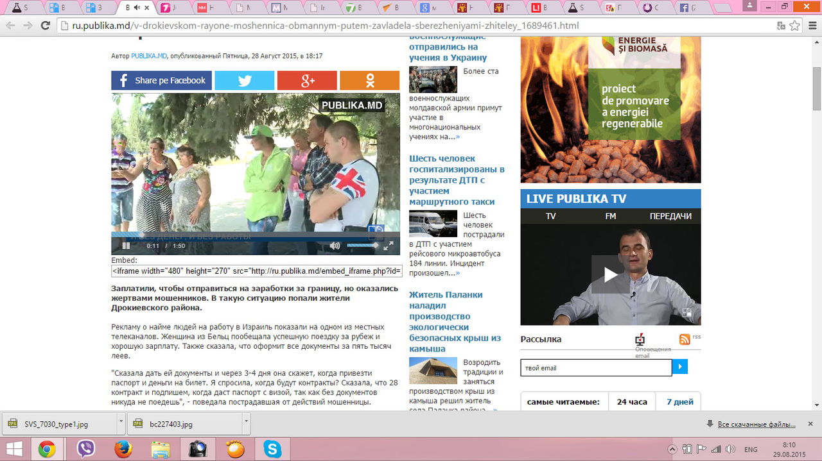The width and height of the screenshot is (822, 461).
Task: Mute the video with the speaker icon
Action: point(335,246)
